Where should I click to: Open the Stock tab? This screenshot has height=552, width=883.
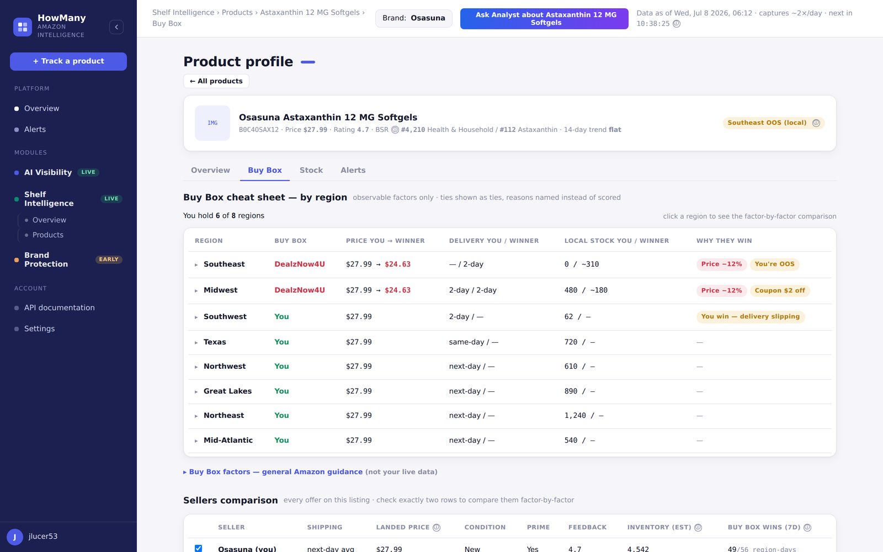(x=311, y=170)
